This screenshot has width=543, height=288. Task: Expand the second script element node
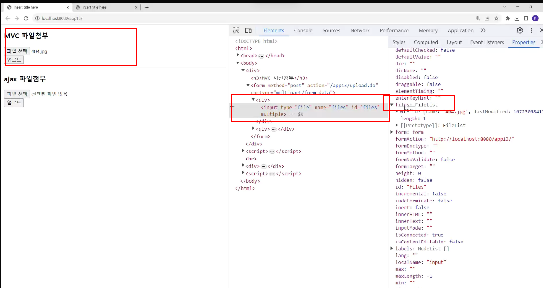243,173
